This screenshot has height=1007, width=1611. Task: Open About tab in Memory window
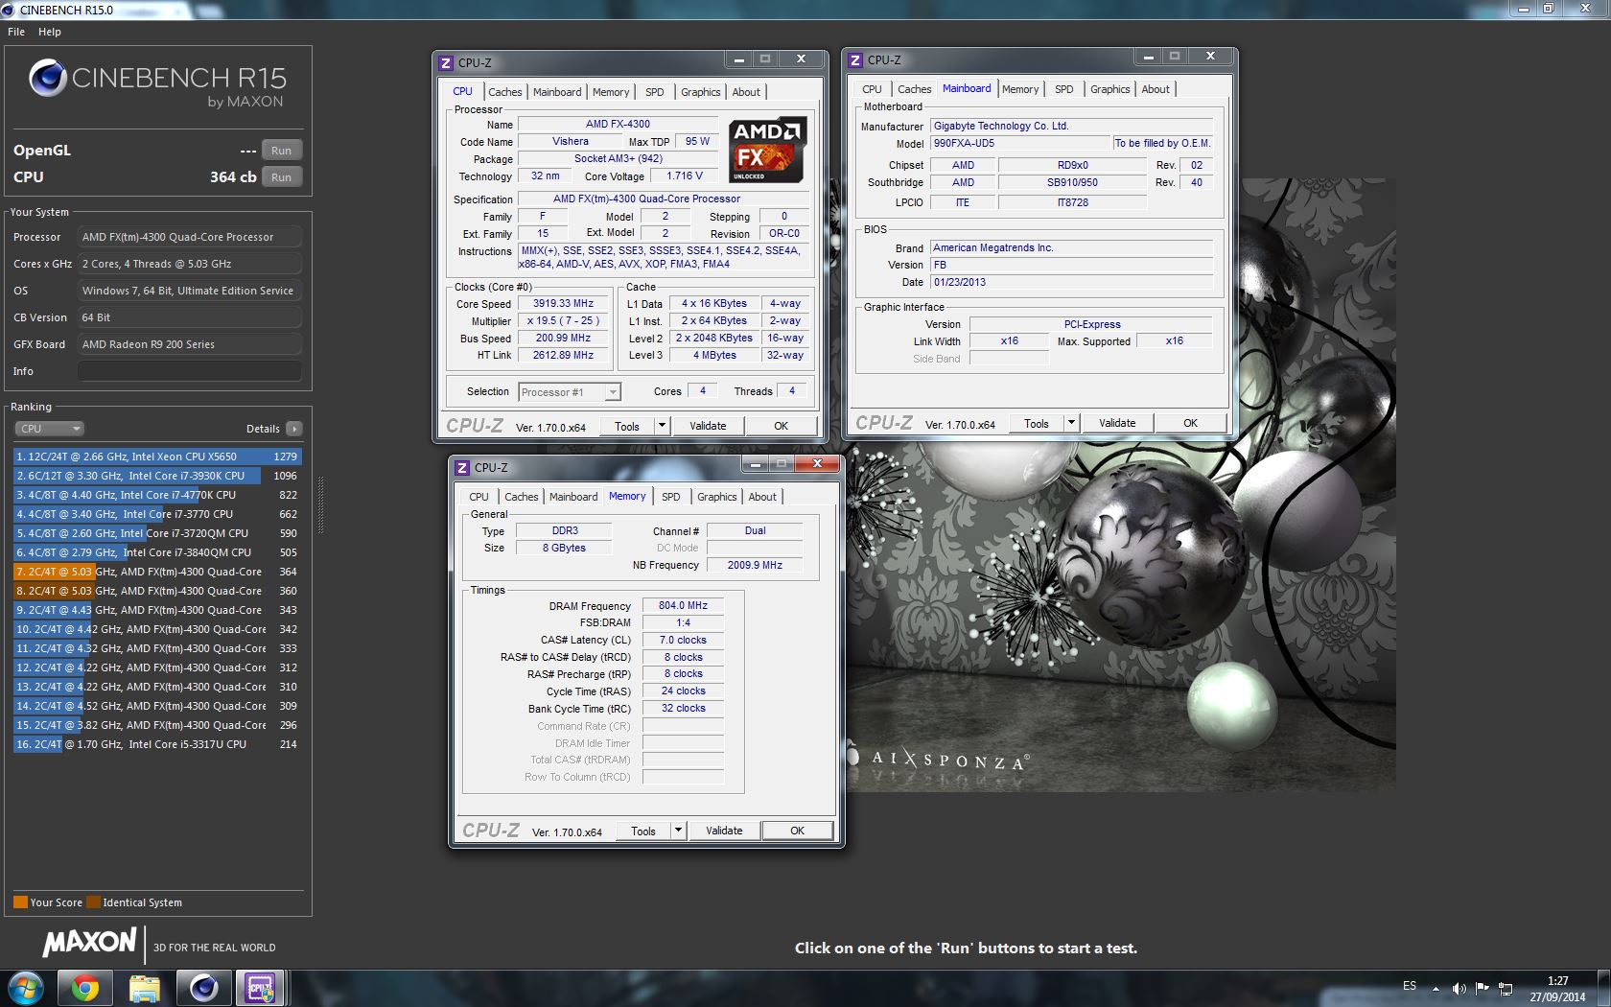[x=762, y=497]
